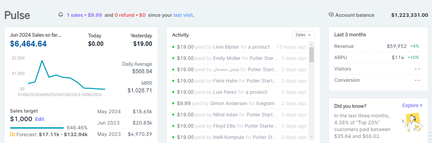Click the last visit link

point(183,15)
